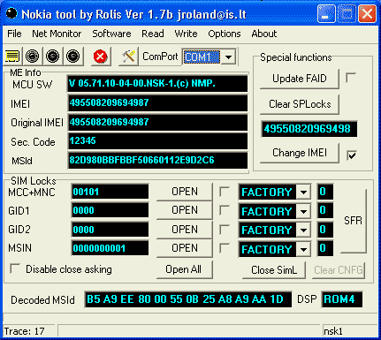The height and width of the screenshot is (340, 381).
Task: Click the Update FAID button
Action: tap(300, 79)
